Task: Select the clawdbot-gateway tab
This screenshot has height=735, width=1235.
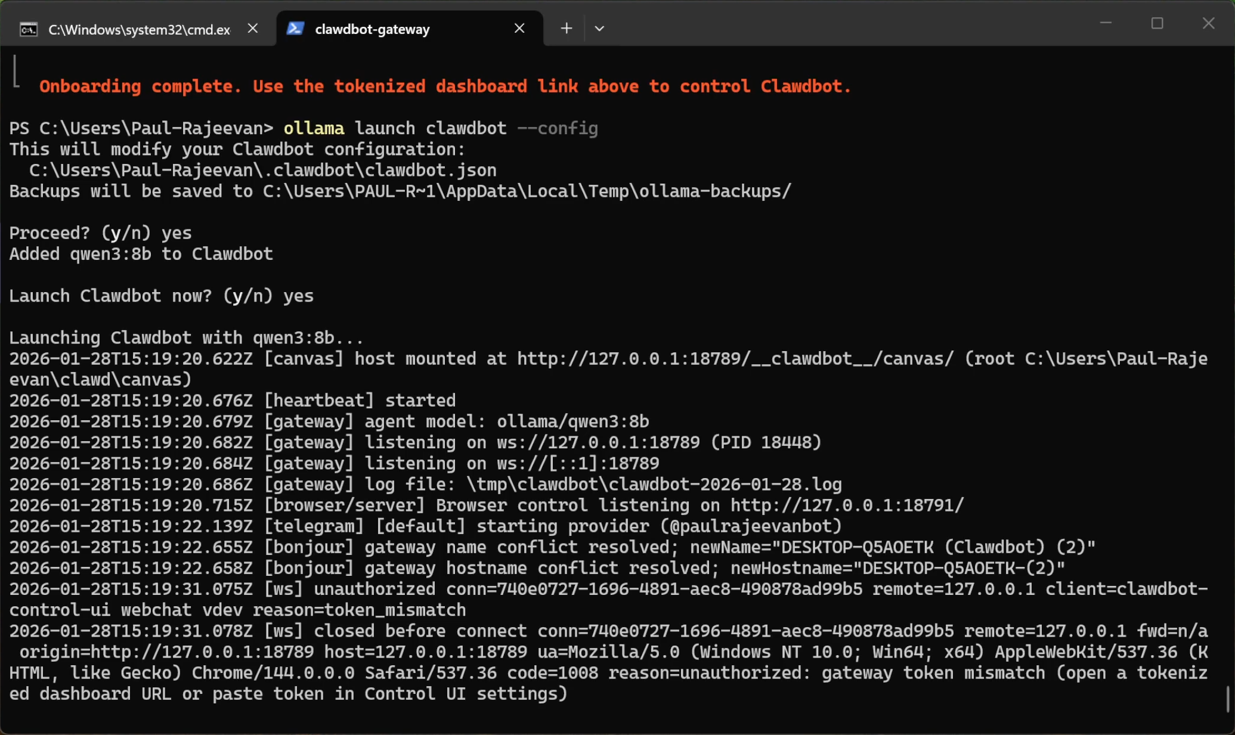Action: coord(372,29)
